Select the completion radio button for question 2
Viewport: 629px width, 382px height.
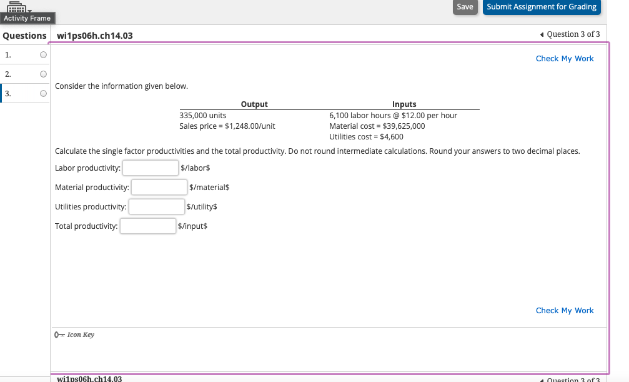click(x=42, y=74)
